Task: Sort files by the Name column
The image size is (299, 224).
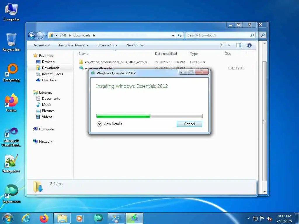Action: (115, 54)
